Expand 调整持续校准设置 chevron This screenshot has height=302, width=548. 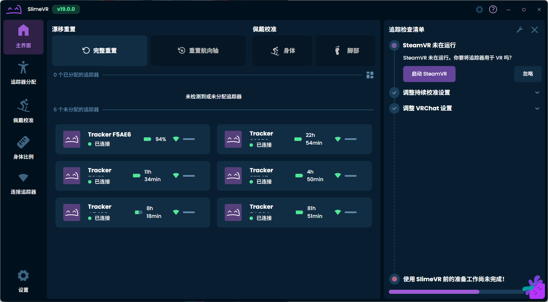point(537,93)
